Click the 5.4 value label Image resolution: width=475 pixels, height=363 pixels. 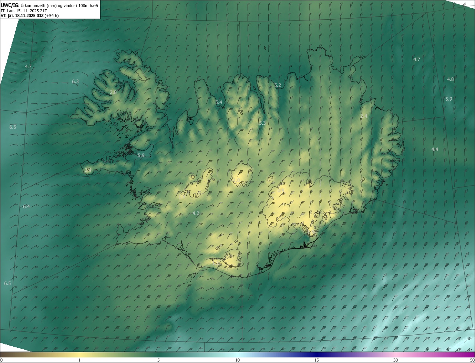pos(219,102)
